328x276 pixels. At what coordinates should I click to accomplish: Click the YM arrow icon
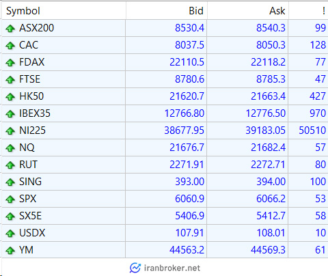pyautogui.click(x=10, y=251)
